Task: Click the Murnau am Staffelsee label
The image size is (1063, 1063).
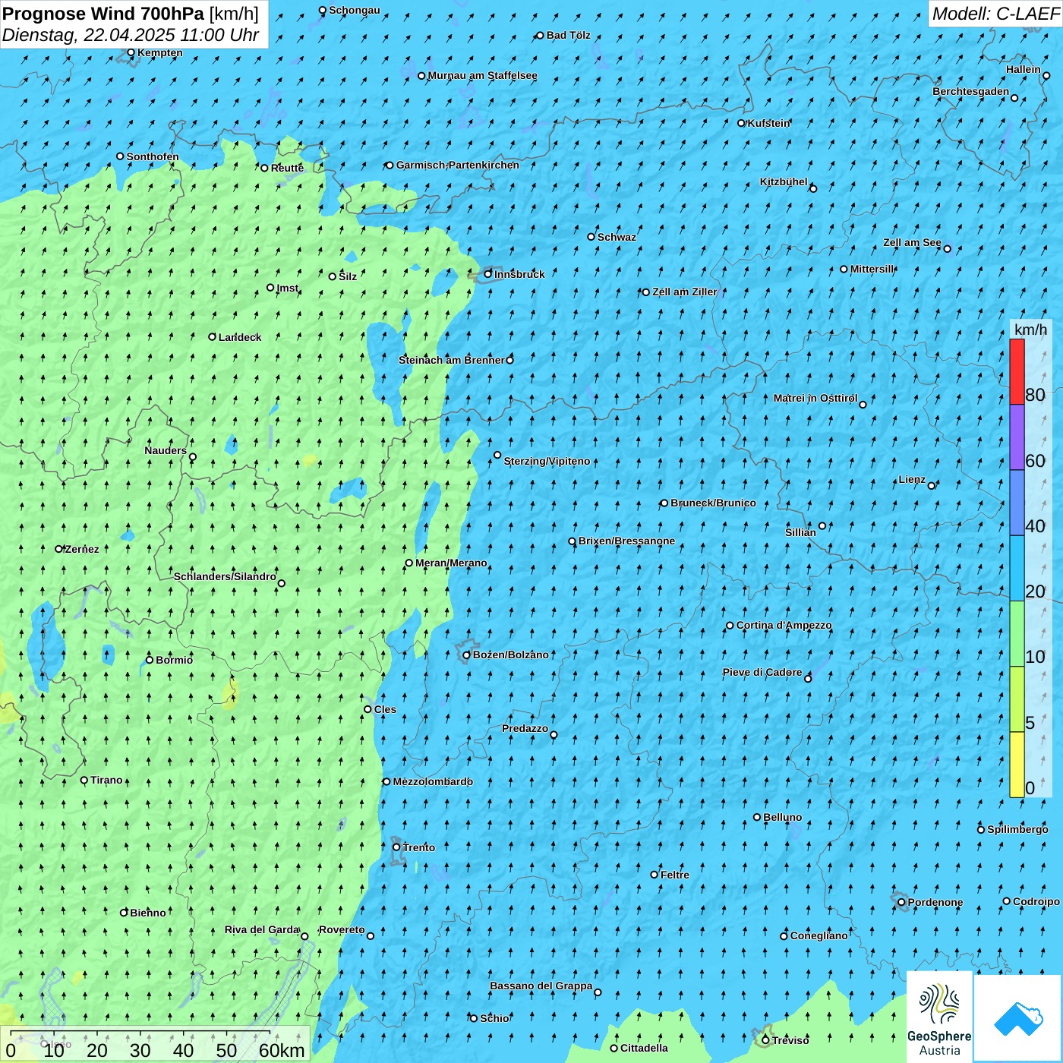Action: (483, 75)
